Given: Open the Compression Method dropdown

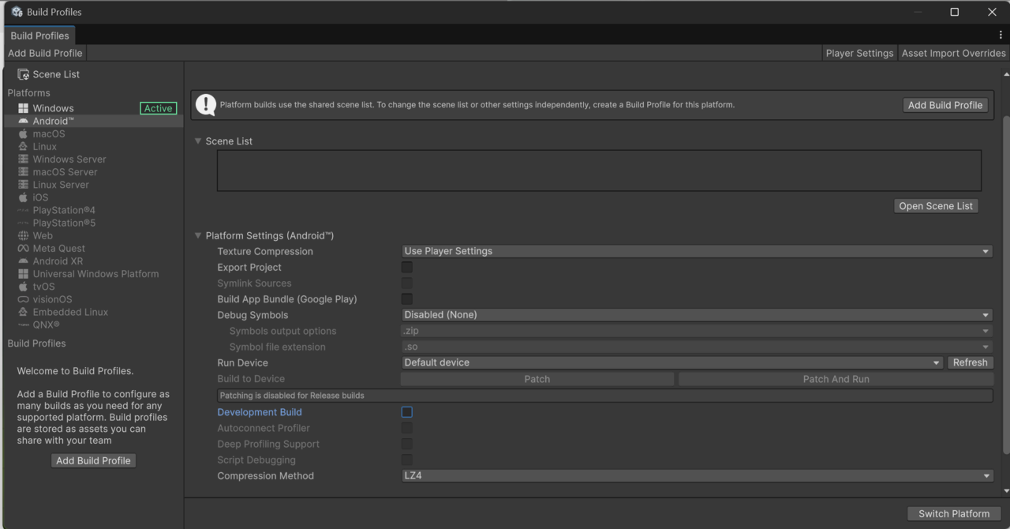Looking at the screenshot, I should click(696, 475).
